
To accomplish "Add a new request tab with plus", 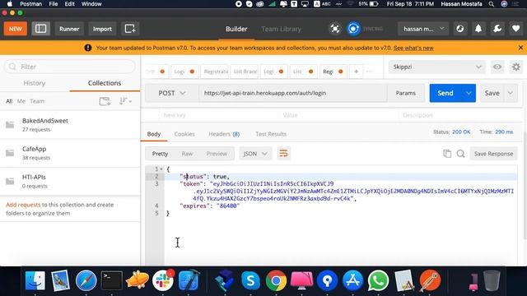I will click(356, 72).
